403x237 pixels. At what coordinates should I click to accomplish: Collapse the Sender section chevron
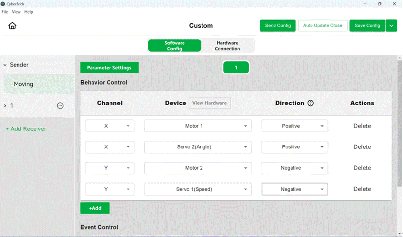(x=5, y=65)
